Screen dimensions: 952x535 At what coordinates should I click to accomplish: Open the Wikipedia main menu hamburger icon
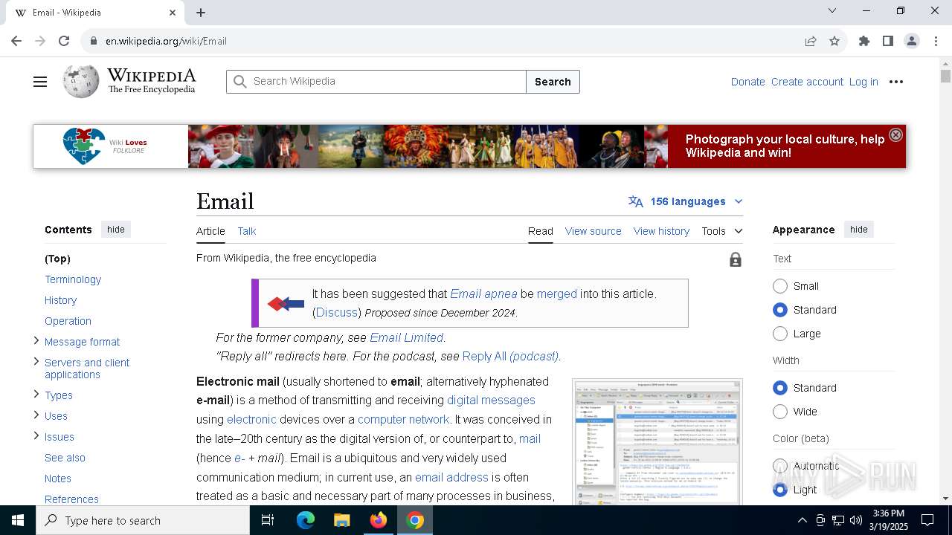pyautogui.click(x=40, y=82)
